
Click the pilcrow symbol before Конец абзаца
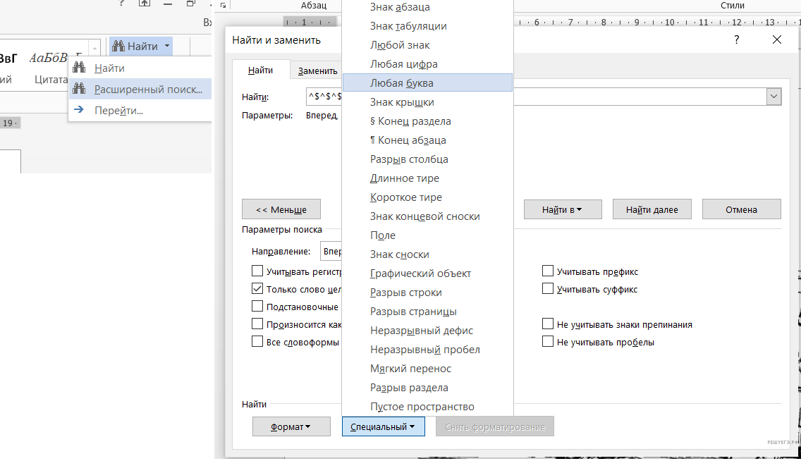click(x=372, y=140)
